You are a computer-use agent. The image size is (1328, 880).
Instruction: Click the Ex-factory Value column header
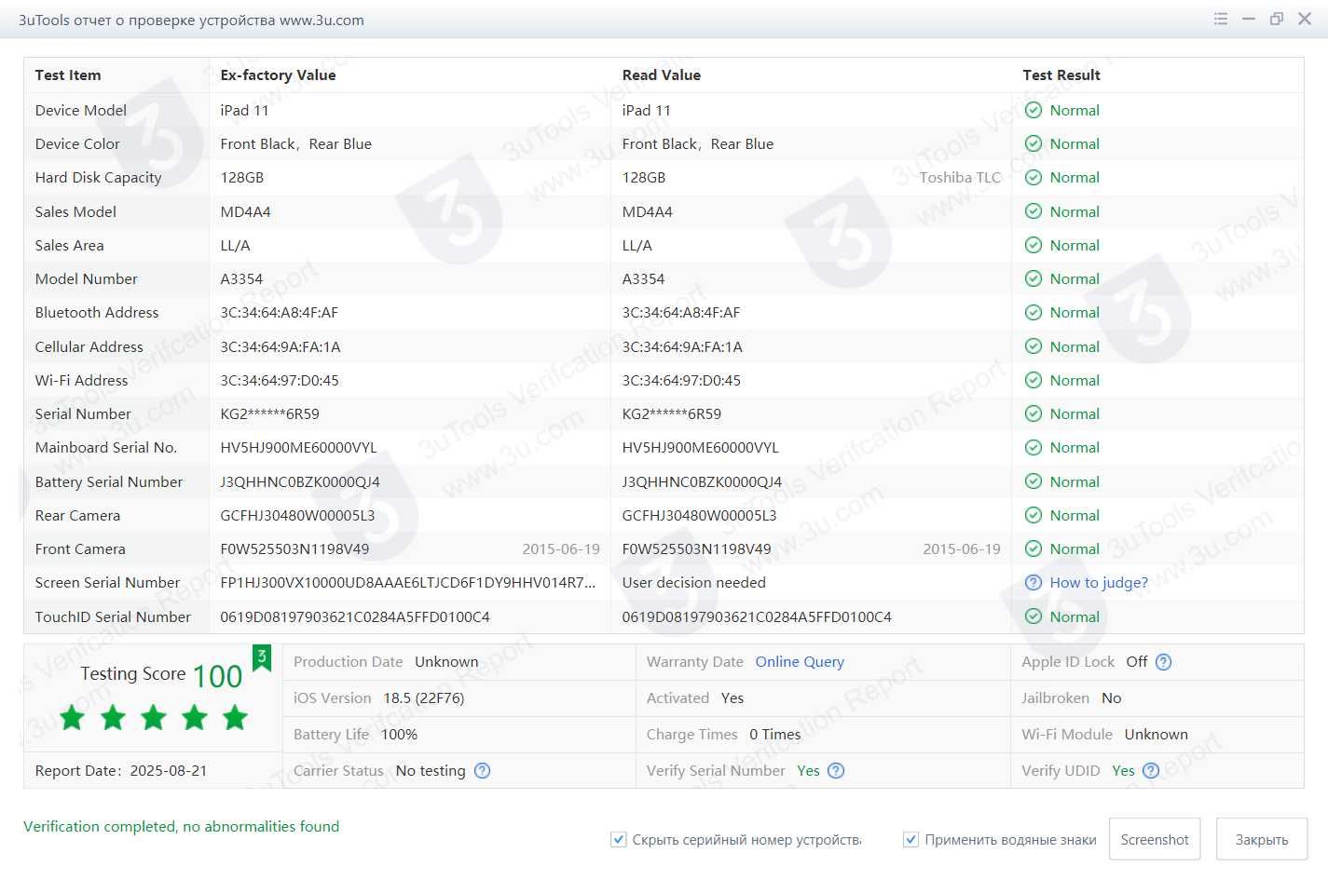point(278,75)
